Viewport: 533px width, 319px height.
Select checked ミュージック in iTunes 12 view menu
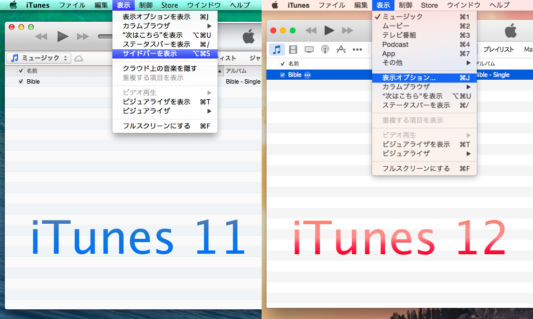[x=424, y=16]
